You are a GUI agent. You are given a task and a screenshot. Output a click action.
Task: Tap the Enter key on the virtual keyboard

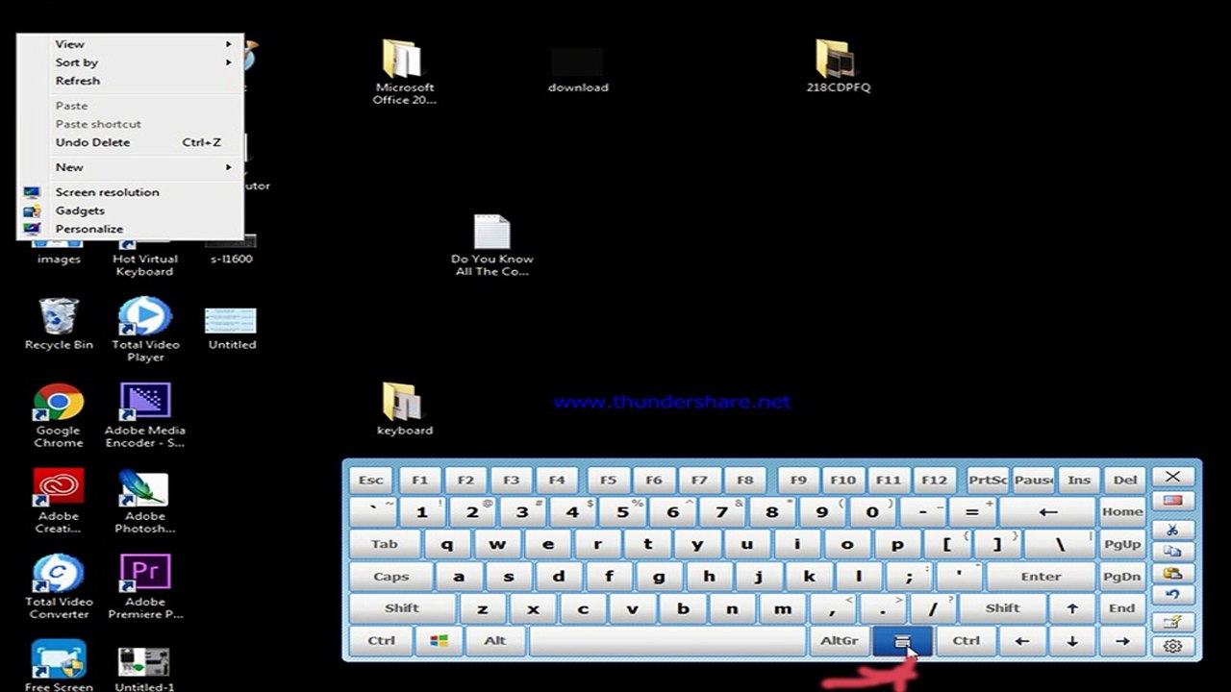click(1041, 577)
